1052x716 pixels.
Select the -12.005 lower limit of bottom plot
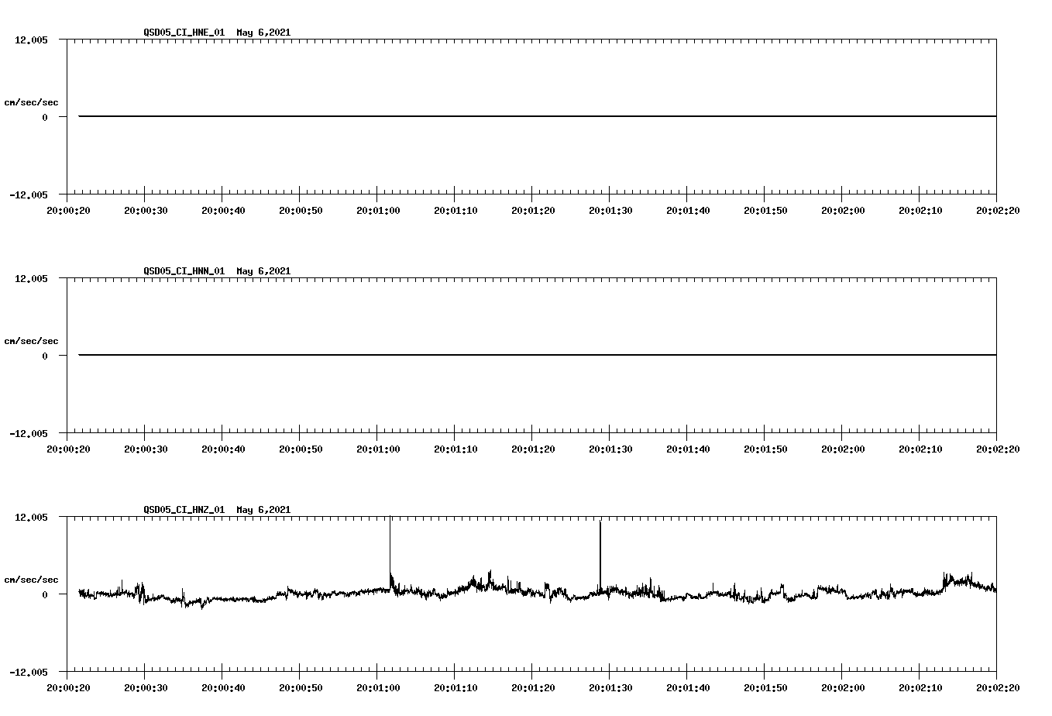click(30, 673)
